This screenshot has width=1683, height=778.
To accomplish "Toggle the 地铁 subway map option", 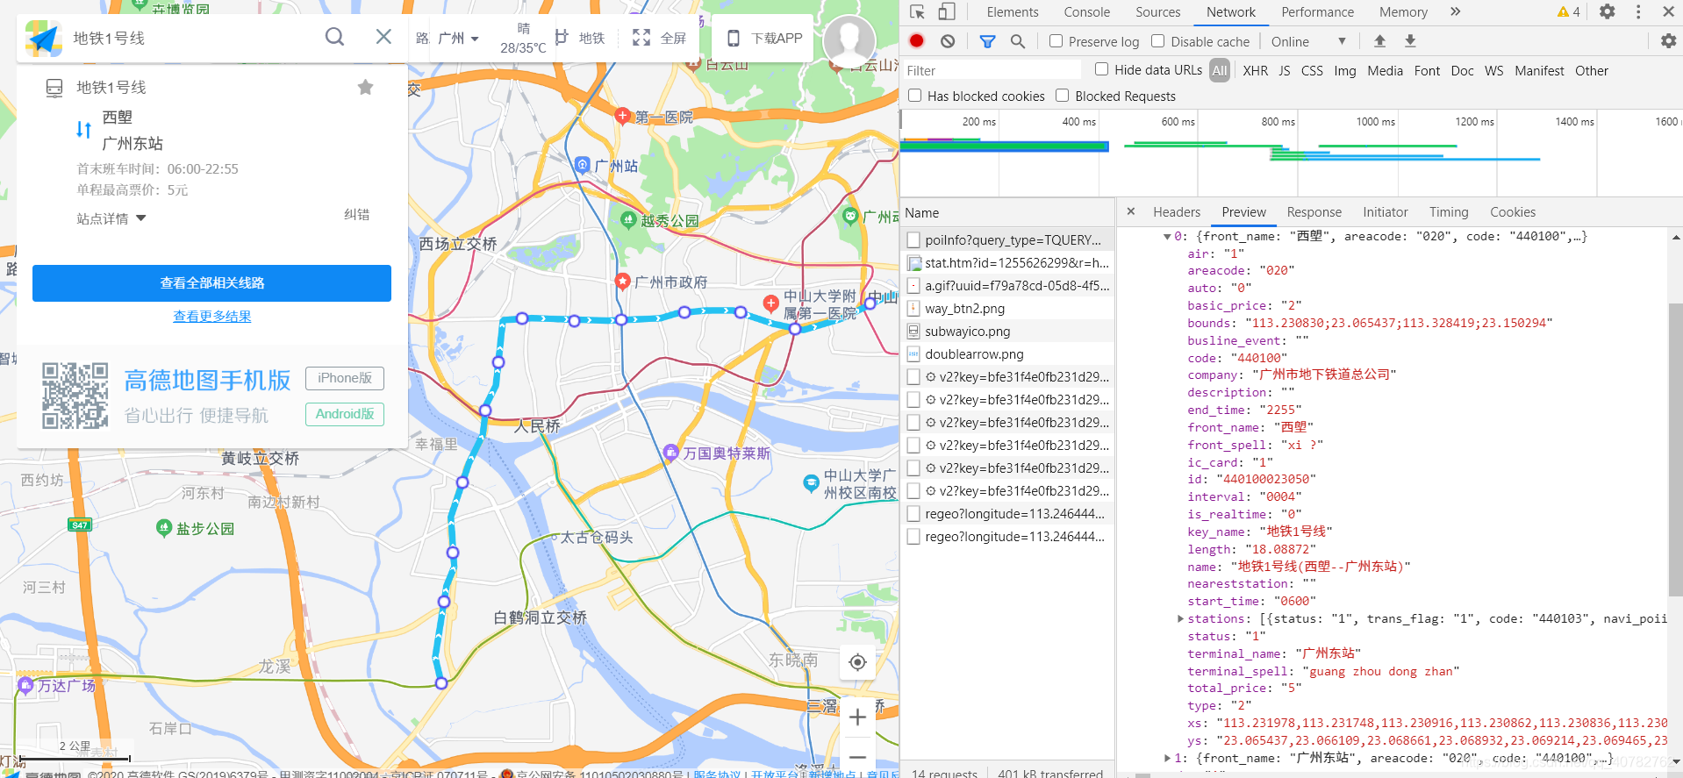I will click(x=581, y=38).
